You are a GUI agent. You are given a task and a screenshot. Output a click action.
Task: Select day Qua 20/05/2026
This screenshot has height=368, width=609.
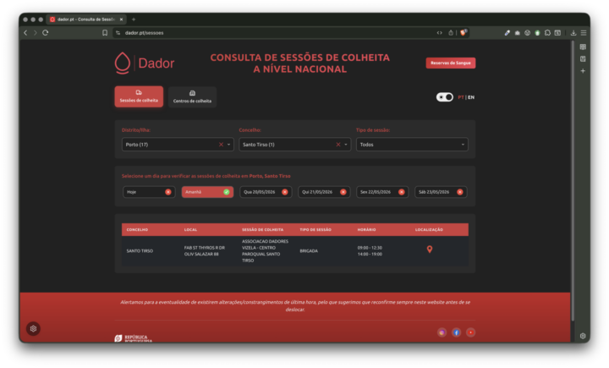266,192
